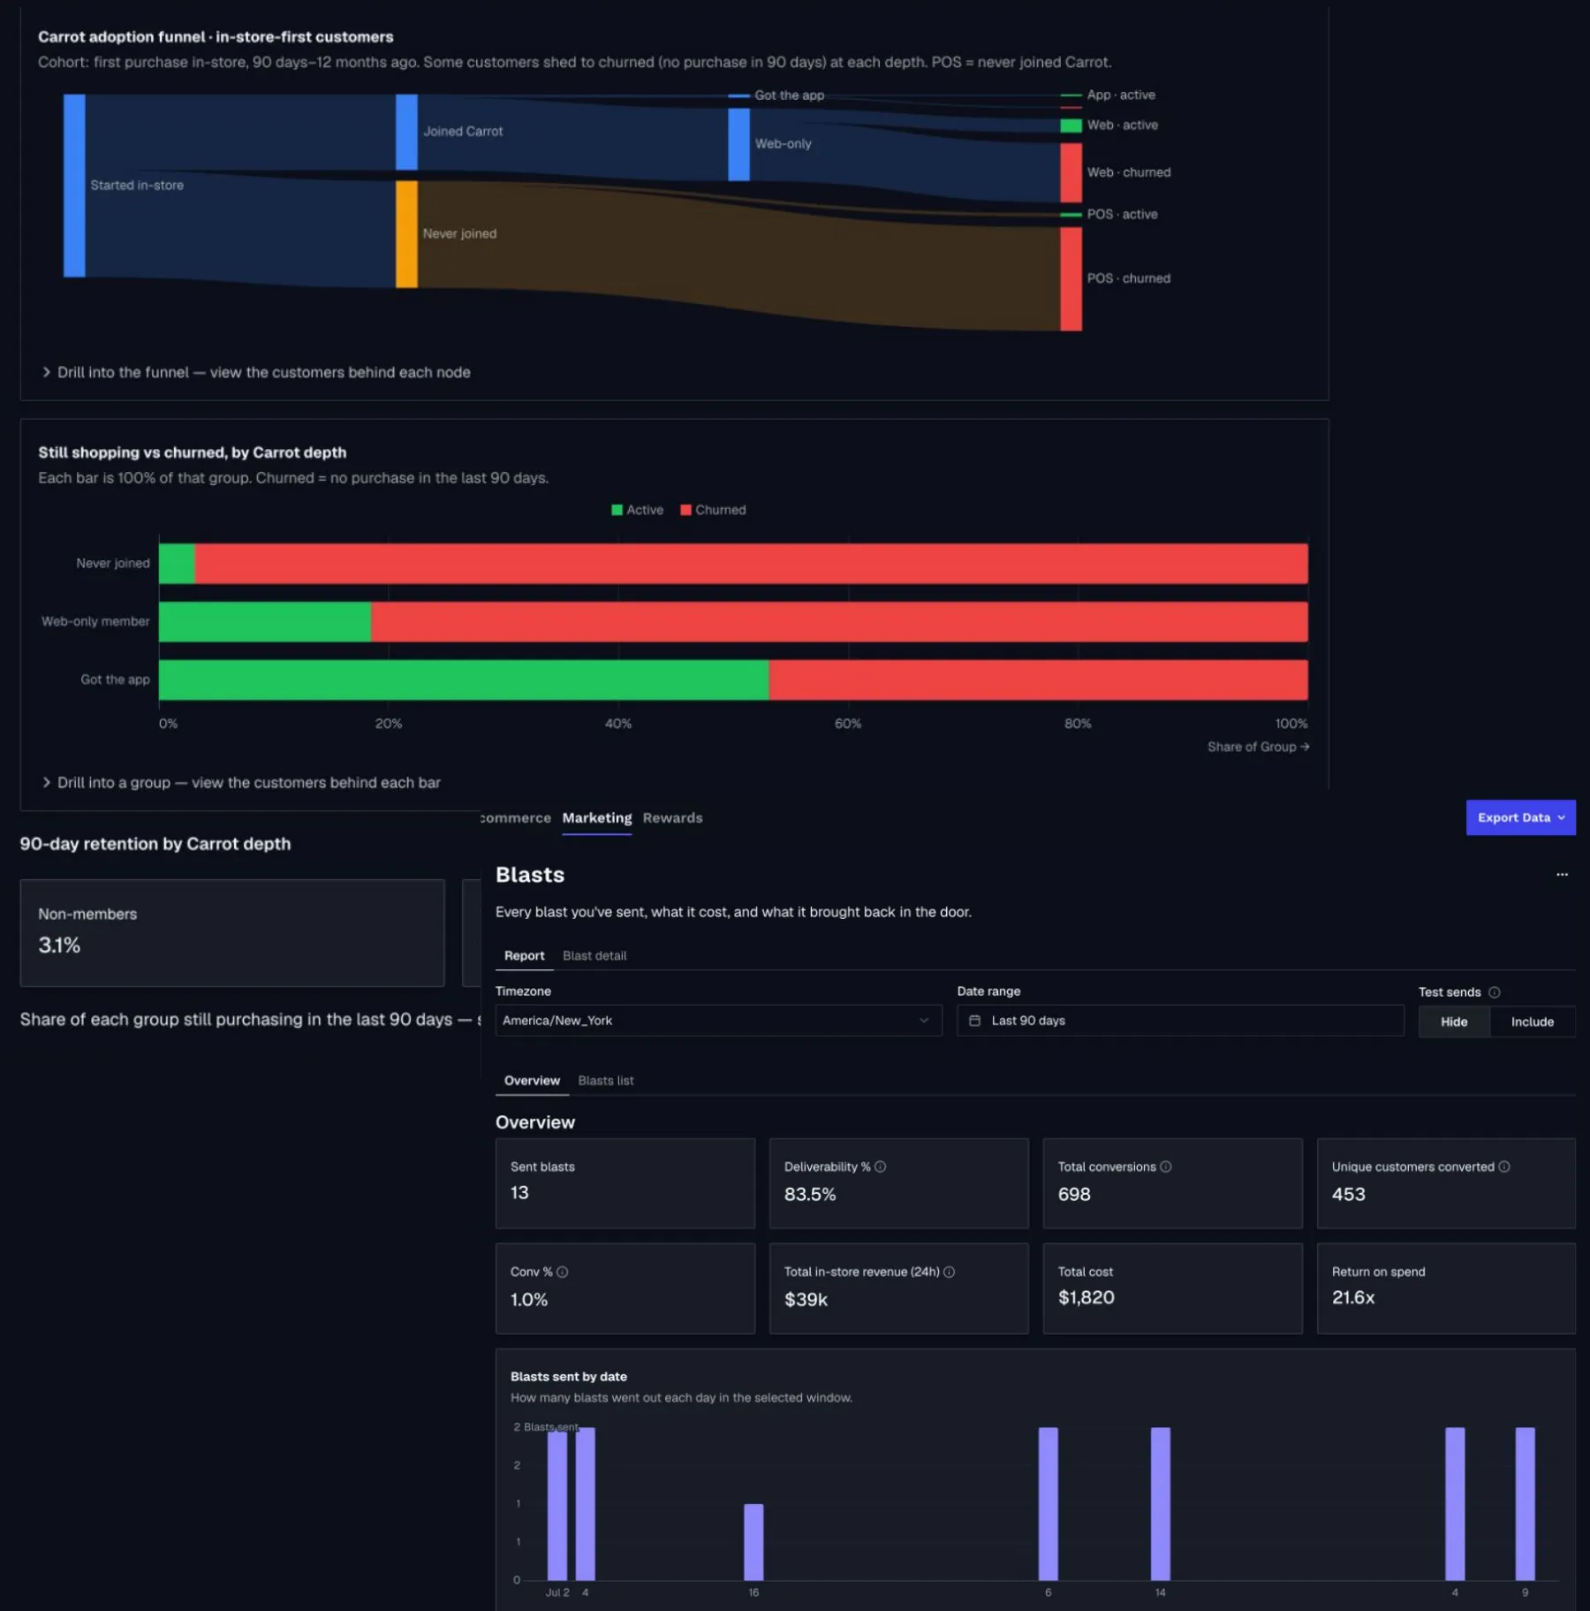This screenshot has width=1590, height=1611.
Task: Toggle the Active legend item
Action: 637,510
